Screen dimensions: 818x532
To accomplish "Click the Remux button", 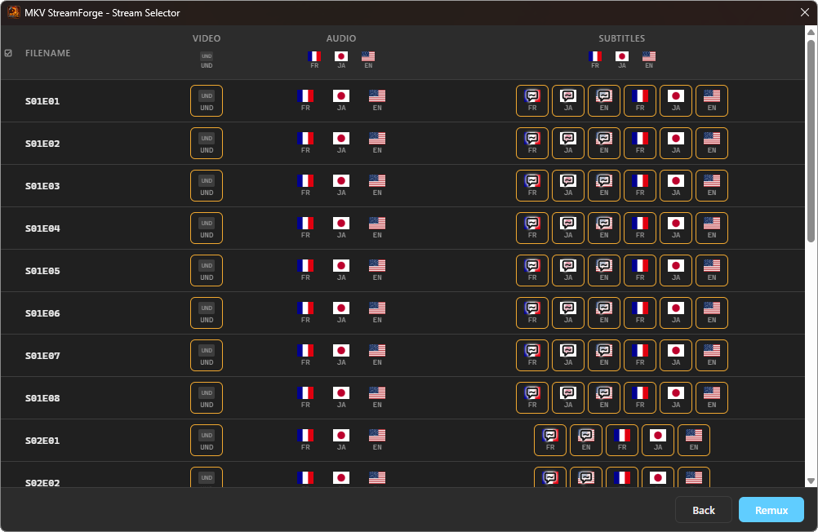I will click(x=771, y=510).
